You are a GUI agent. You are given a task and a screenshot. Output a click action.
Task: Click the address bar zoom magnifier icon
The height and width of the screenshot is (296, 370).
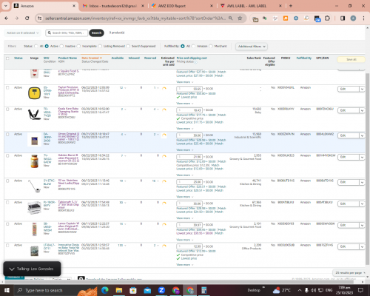point(230,18)
